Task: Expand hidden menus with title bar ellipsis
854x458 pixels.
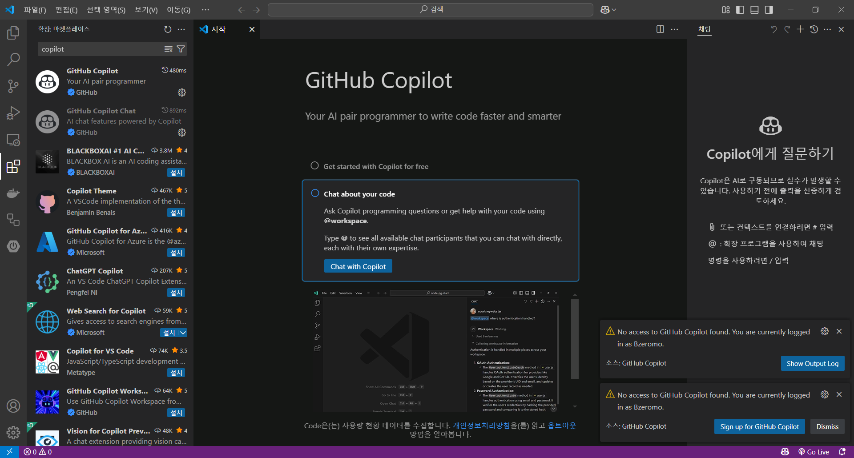Action: pyautogui.click(x=205, y=10)
